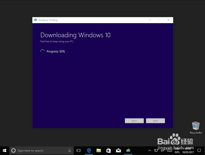Click the volume speaker icon in tray
This screenshot has height=155, width=205.
coord(162,151)
